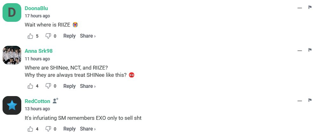The width and height of the screenshot is (316, 134).
Task: Follow RedCotton using the add-user icon
Action: click(56, 101)
